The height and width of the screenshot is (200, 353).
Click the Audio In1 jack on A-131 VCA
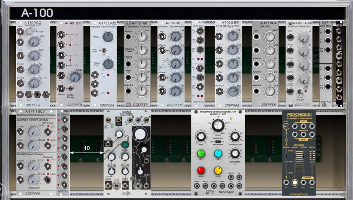coord(256,64)
